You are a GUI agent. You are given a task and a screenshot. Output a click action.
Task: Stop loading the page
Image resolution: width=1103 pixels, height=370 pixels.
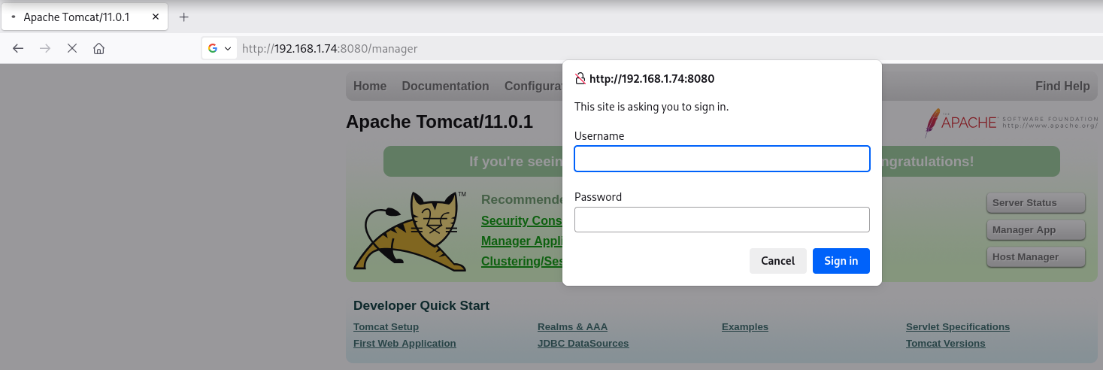point(72,48)
